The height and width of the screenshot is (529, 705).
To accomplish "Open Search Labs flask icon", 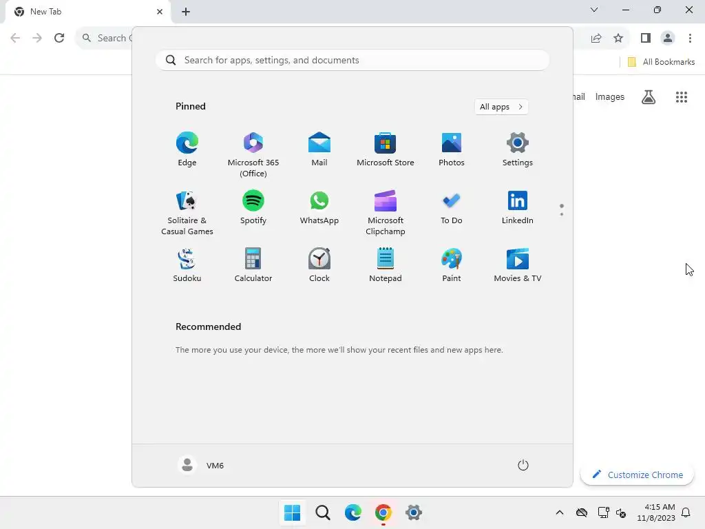I will point(649,96).
